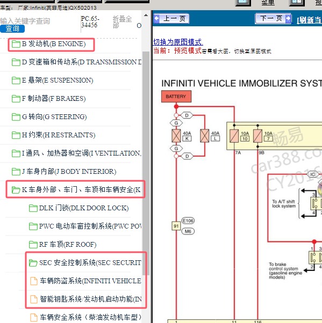The width and height of the screenshot is (322, 323).
Task: Open the H 约束 (H RESTRAINTS) folder
Action: 59,135
